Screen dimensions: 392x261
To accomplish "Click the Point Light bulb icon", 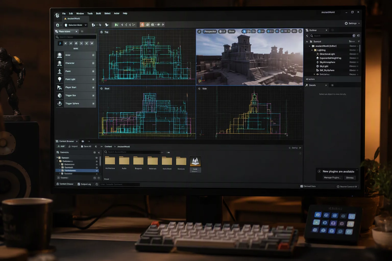I will pos(59,79).
